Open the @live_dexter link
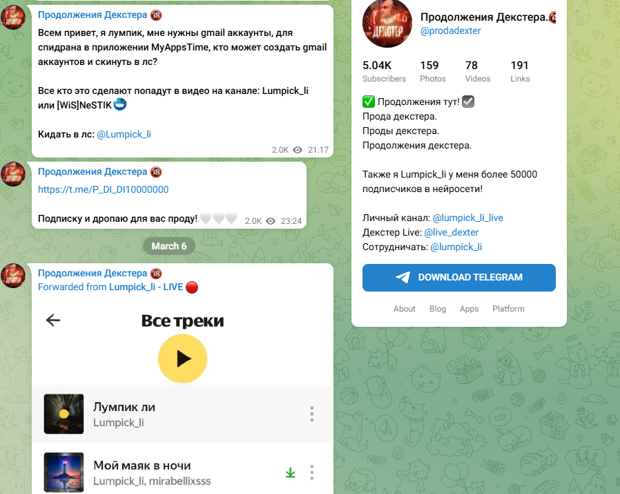620x494 pixels. coord(451,232)
